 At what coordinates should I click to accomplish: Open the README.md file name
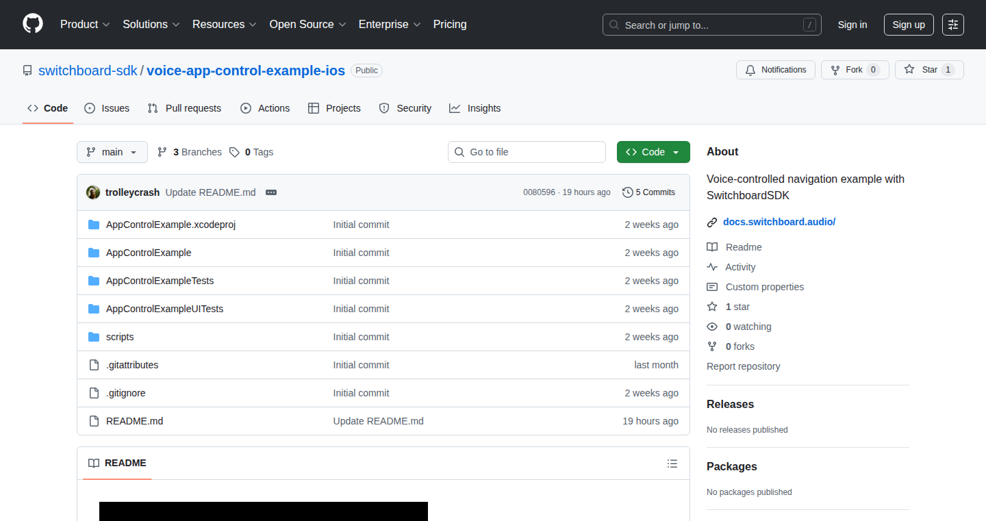pos(135,421)
